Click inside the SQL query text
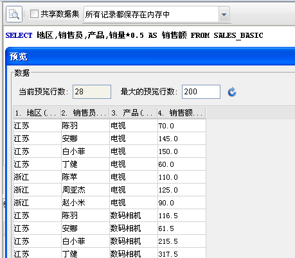The image size is (295, 258). 134,35
